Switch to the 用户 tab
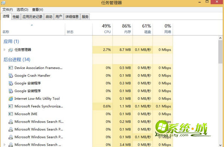Viewport: 224px width, 147px height. 59,16
